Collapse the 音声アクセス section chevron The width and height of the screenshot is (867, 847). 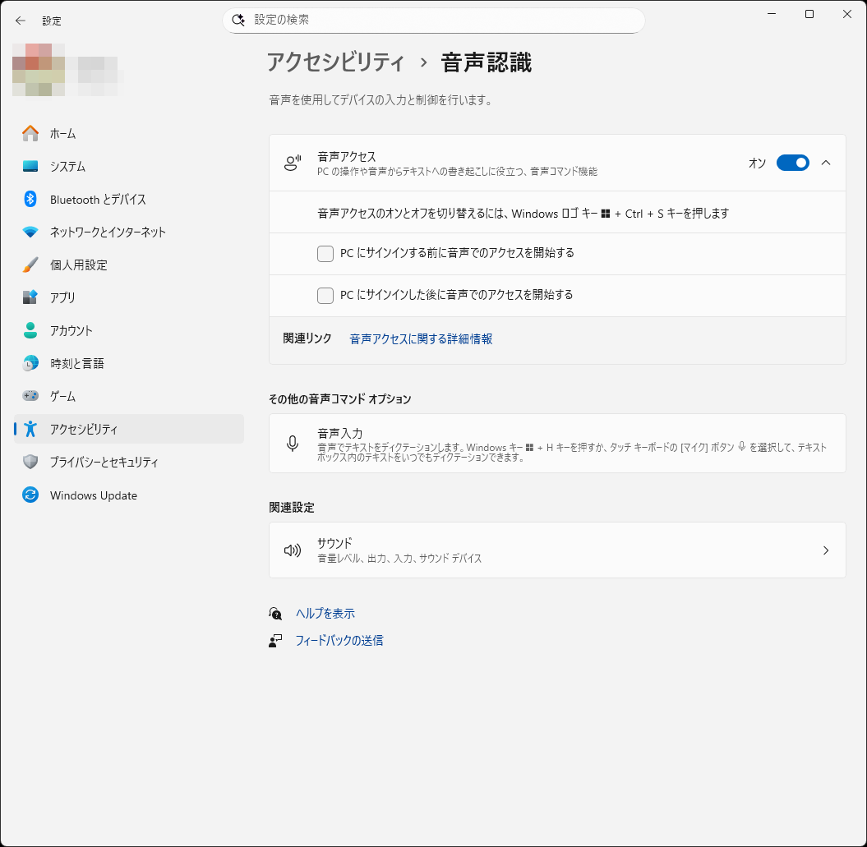point(826,163)
